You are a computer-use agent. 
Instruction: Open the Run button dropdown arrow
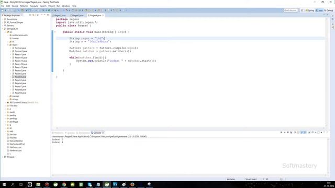(x=52, y=10)
